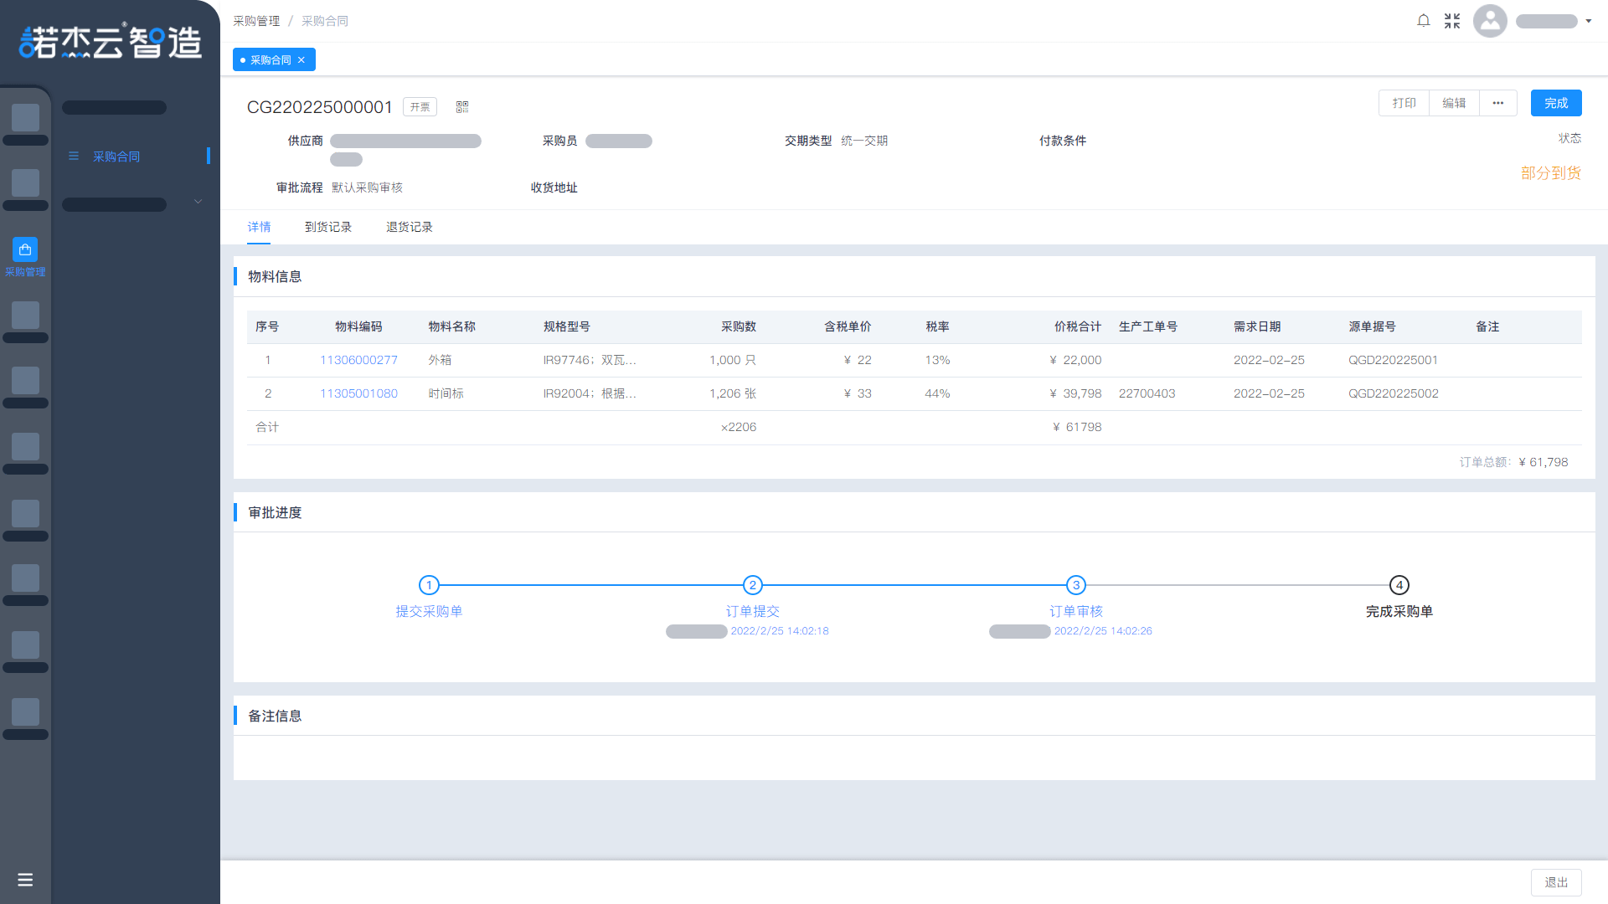
Task: Click the notification bell icon
Action: (x=1423, y=21)
